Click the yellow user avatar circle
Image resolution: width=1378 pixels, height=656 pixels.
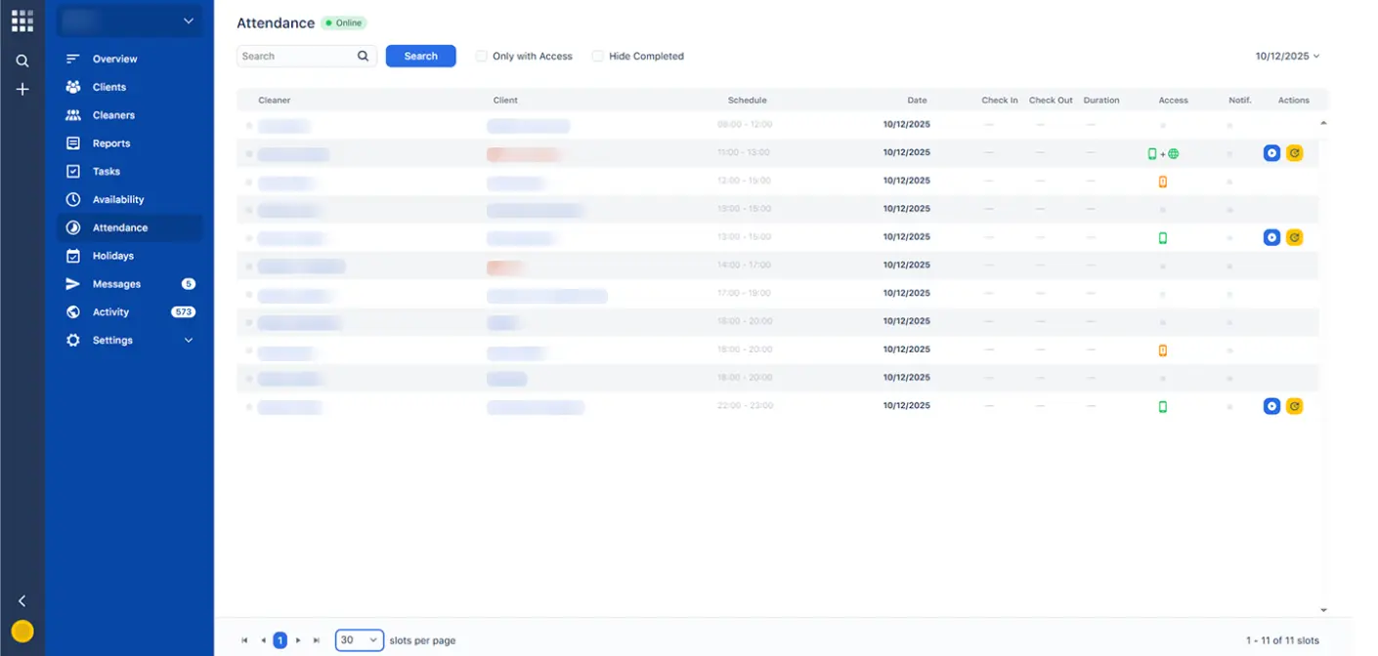click(22, 632)
